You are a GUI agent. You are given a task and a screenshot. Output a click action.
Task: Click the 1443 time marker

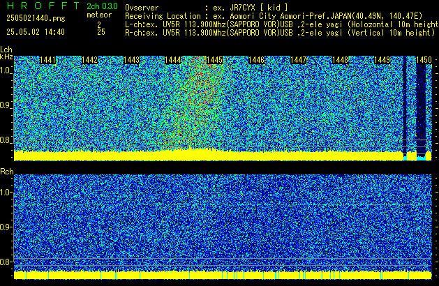click(131, 60)
